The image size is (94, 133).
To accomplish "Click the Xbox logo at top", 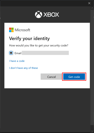I will 47,15.
